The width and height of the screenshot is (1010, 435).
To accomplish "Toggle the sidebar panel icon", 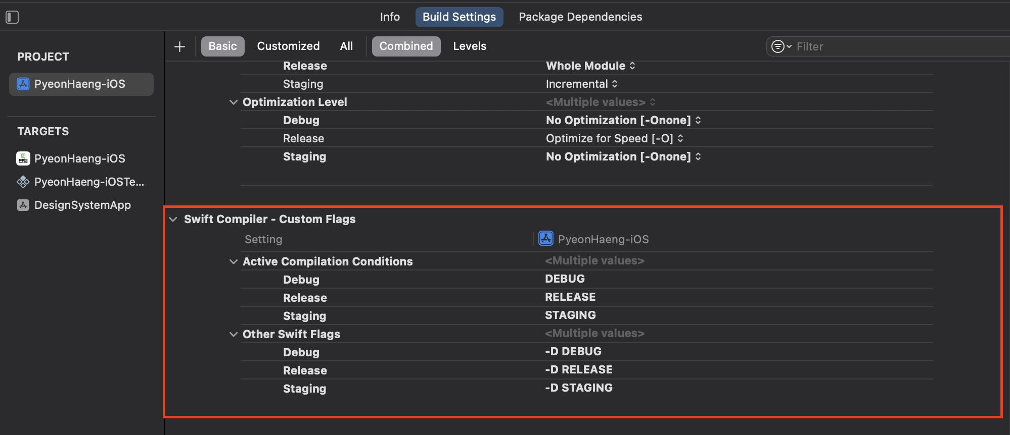I will pyautogui.click(x=12, y=17).
